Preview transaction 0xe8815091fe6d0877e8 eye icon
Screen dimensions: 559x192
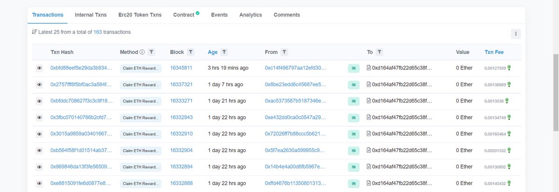tap(40, 184)
